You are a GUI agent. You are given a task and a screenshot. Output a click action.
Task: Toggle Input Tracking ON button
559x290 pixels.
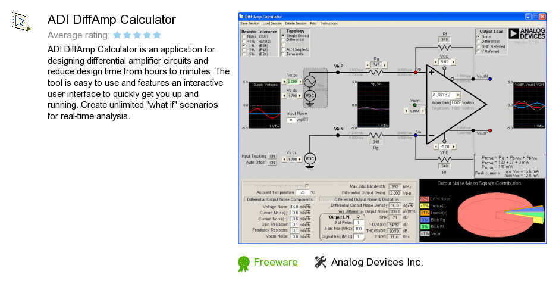(x=272, y=157)
